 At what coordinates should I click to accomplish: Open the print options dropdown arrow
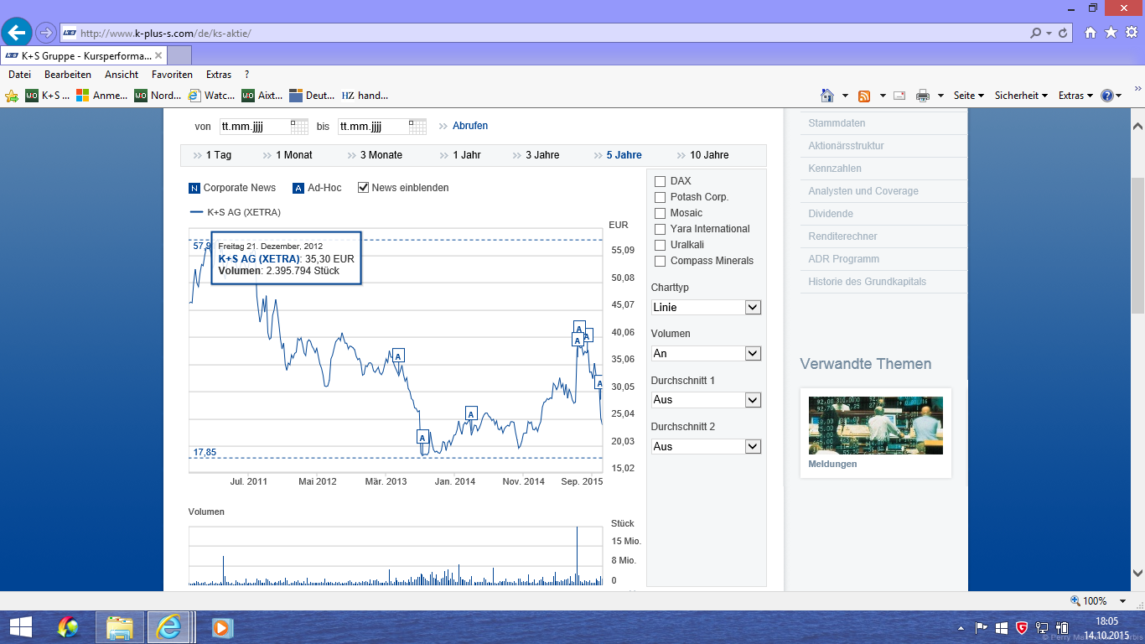click(940, 96)
